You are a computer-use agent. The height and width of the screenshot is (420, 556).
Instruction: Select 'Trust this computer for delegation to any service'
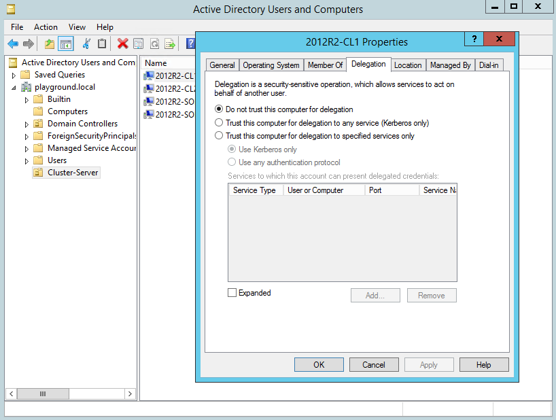219,123
